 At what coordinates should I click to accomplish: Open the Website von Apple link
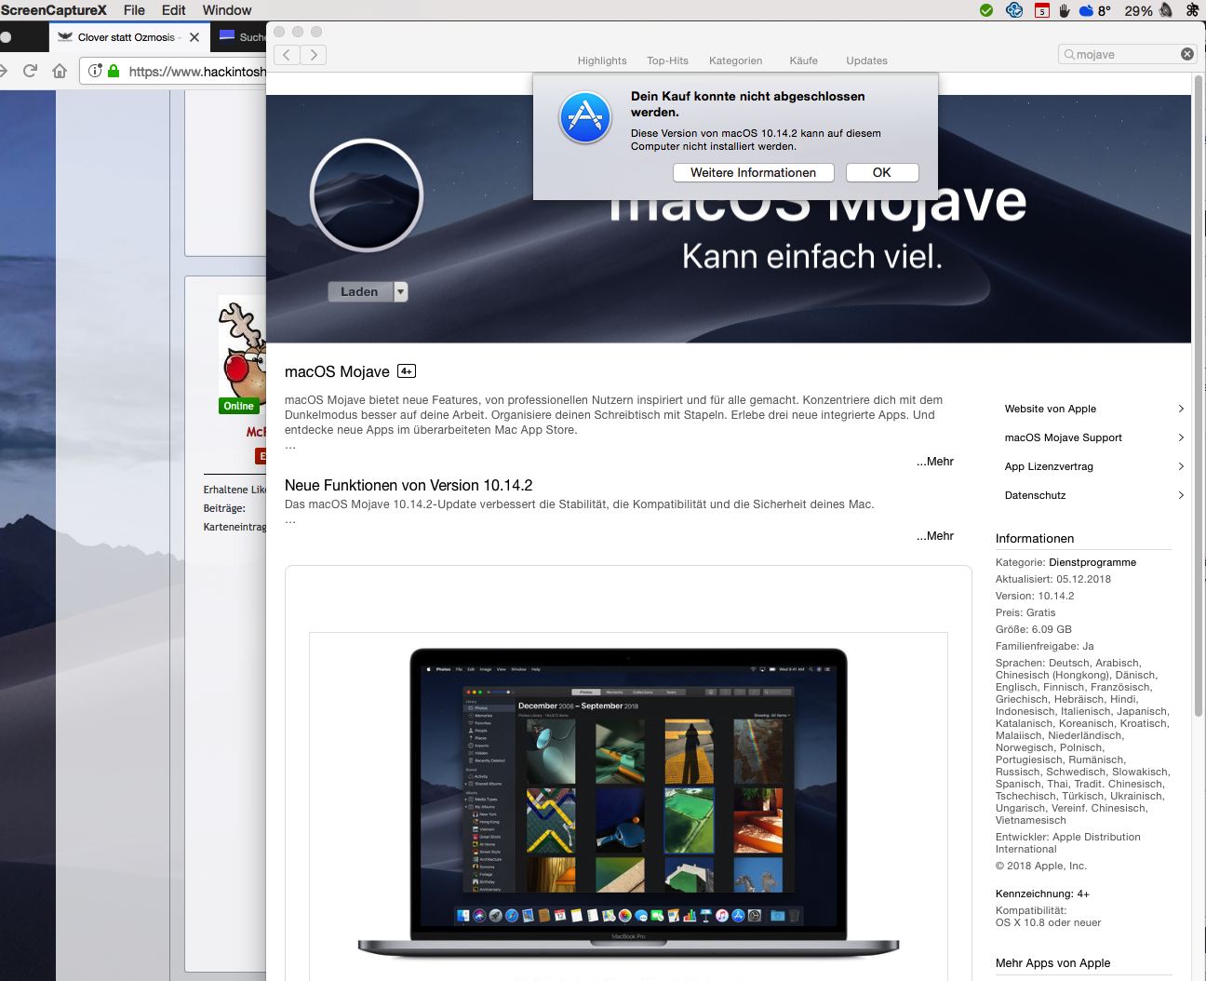click(1051, 409)
